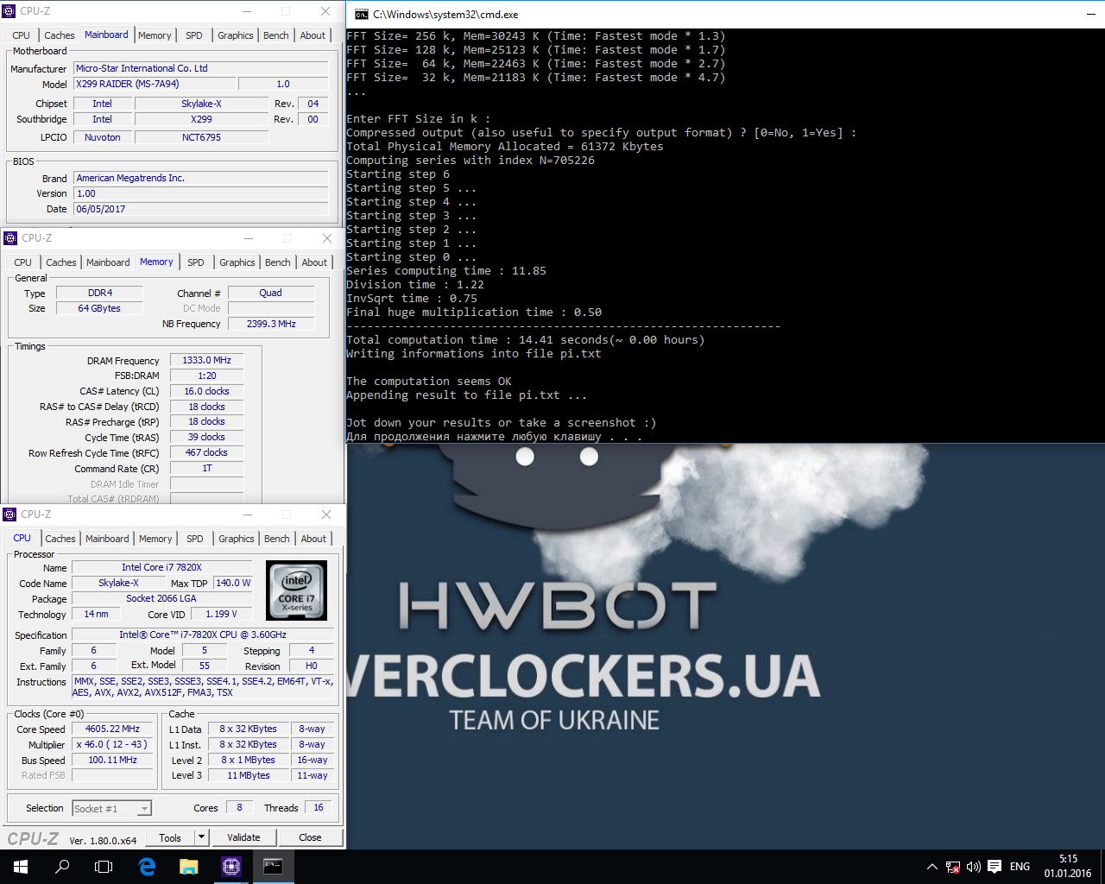Screen dimensions: 1105x884
Task: Switch to cmd.exe taskbar icon
Action: click(273, 867)
